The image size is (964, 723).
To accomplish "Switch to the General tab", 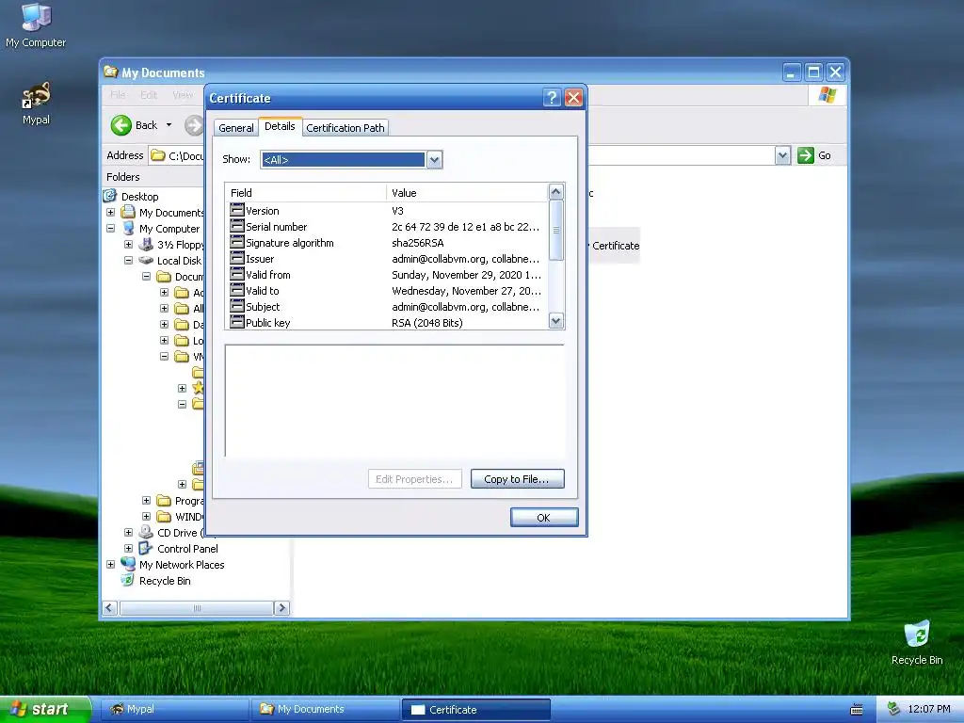I will point(236,128).
